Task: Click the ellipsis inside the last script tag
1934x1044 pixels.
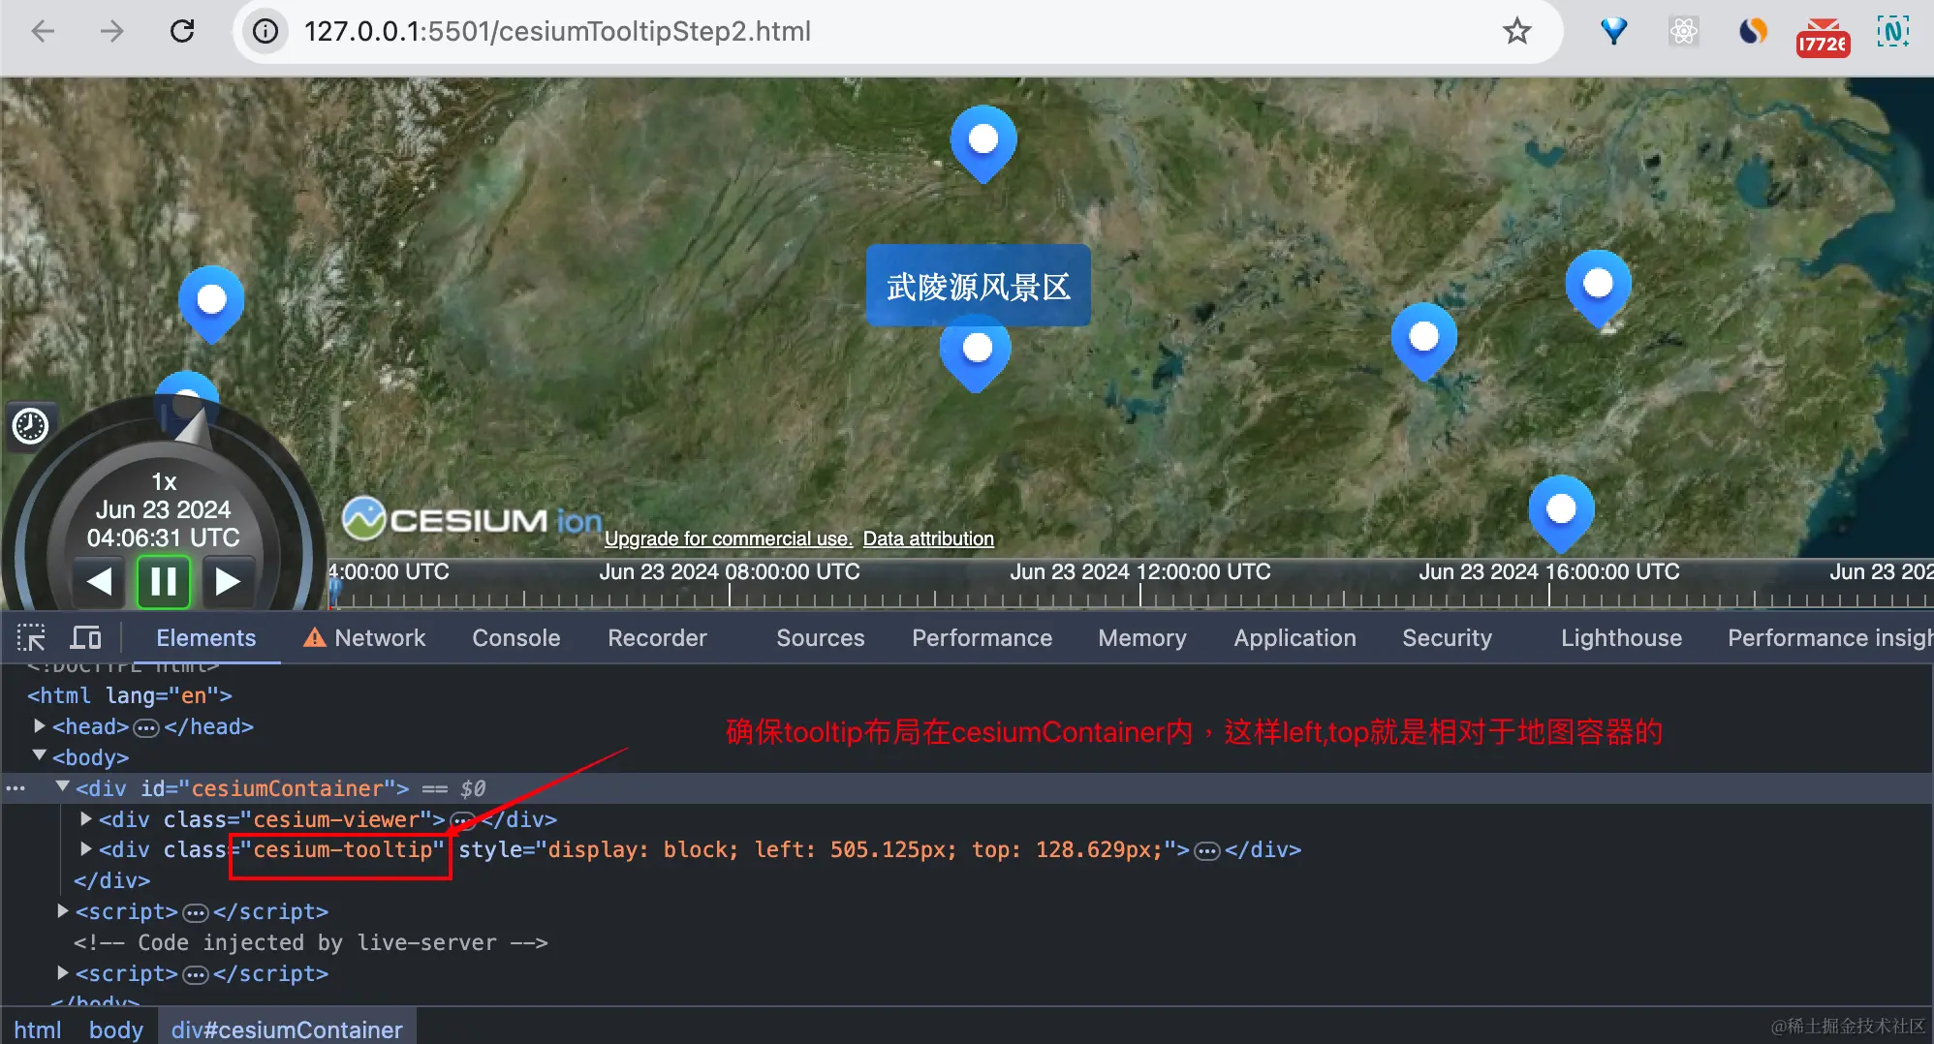Action: pos(196,975)
